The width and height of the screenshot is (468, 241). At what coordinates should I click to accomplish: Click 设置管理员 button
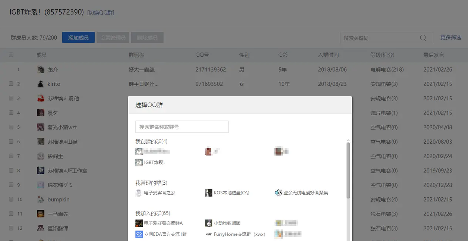point(113,38)
